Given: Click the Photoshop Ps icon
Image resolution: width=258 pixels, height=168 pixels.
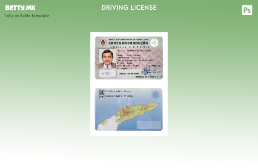Looking at the screenshot, I should click(x=247, y=10).
